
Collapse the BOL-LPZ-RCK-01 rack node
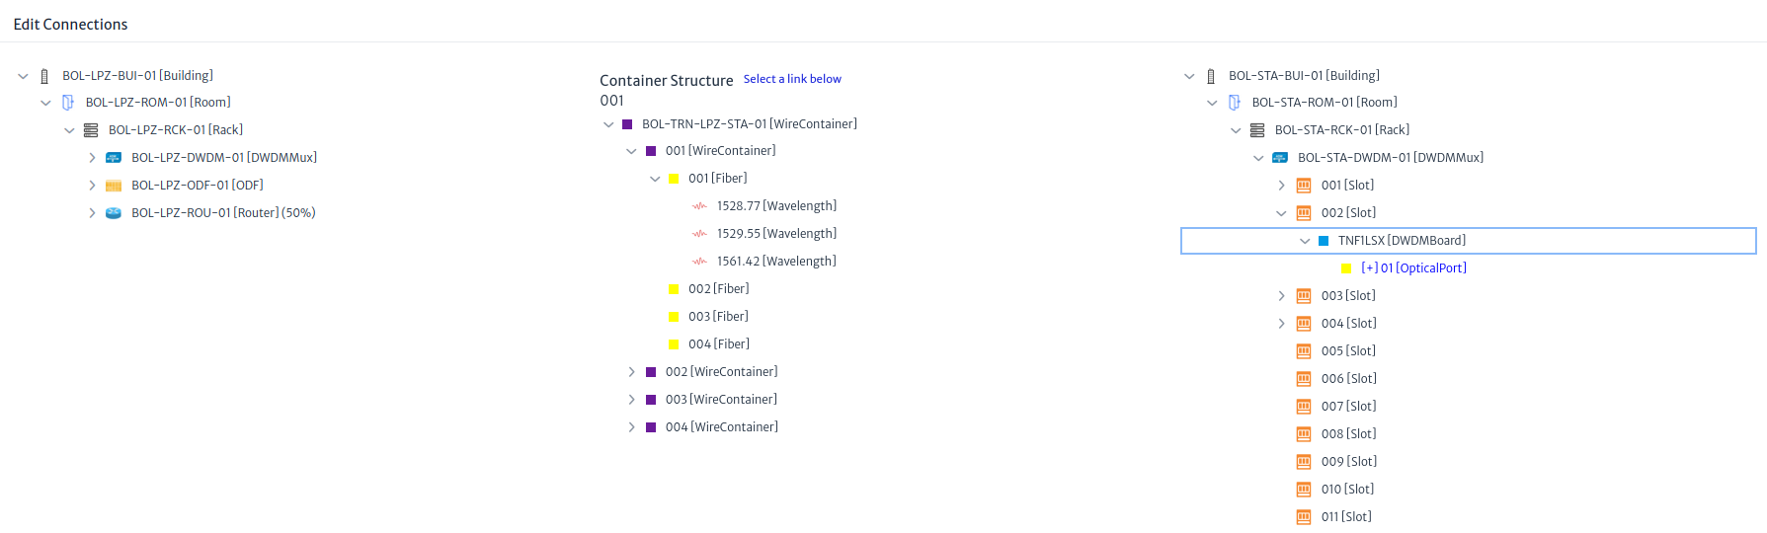tap(69, 130)
